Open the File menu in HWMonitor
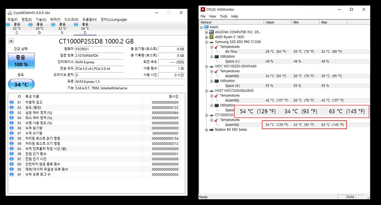This screenshot has height=205, width=381. [203, 16]
